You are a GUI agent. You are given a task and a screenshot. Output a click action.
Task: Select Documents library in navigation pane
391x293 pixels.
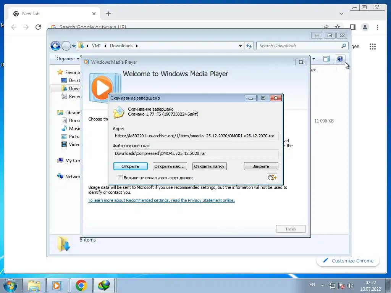pyautogui.click(x=71, y=120)
